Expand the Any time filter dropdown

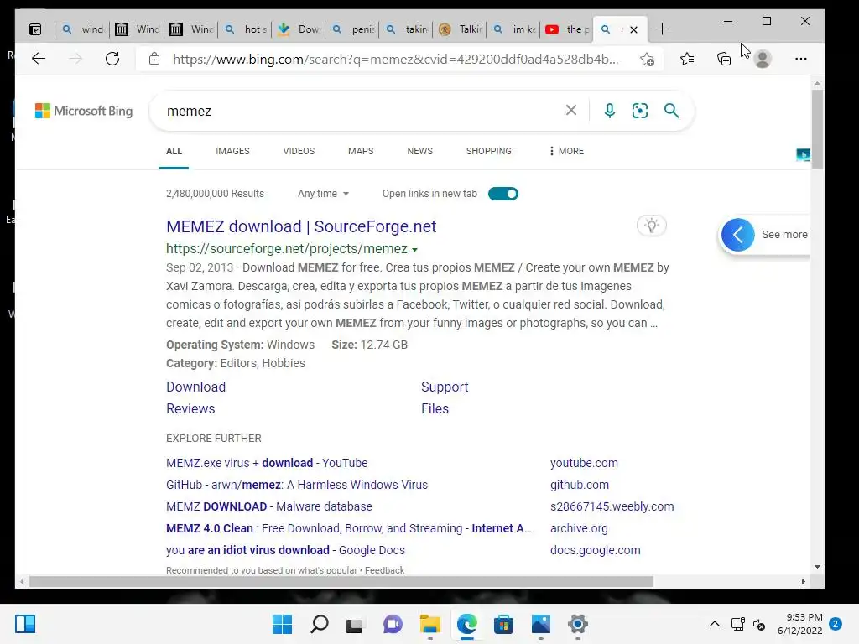323,194
